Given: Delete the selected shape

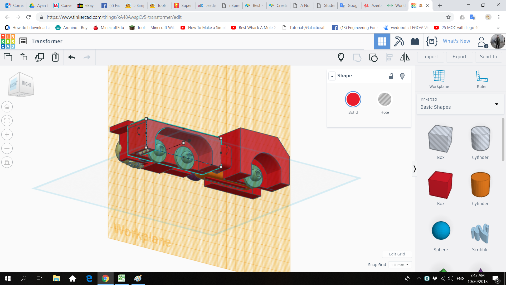Looking at the screenshot, I should click(55, 57).
